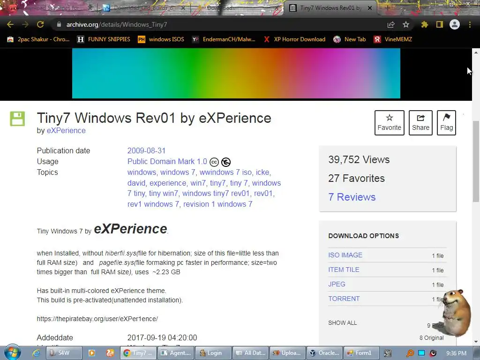This screenshot has width=480, height=360.
Task: Download the ISO IMAGE file
Action: (x=345, y=255)
